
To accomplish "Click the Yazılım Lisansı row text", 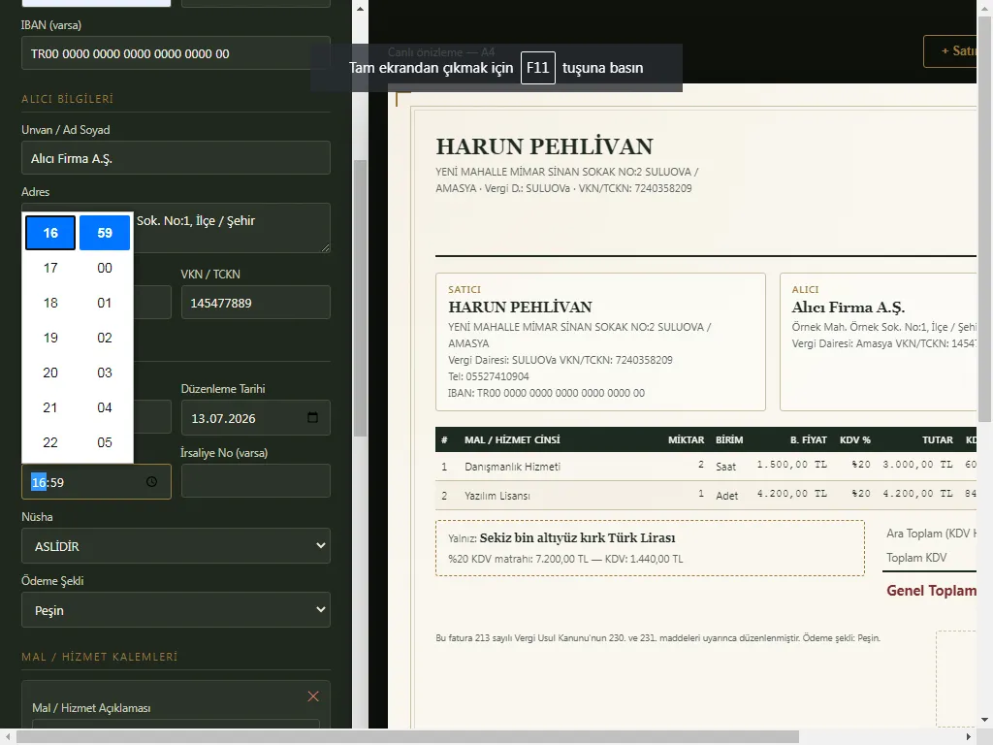I will pos(497,496).
